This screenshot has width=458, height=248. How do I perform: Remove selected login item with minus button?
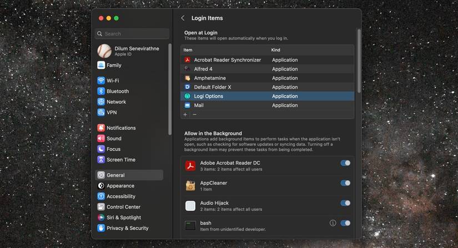coord(194,114)
